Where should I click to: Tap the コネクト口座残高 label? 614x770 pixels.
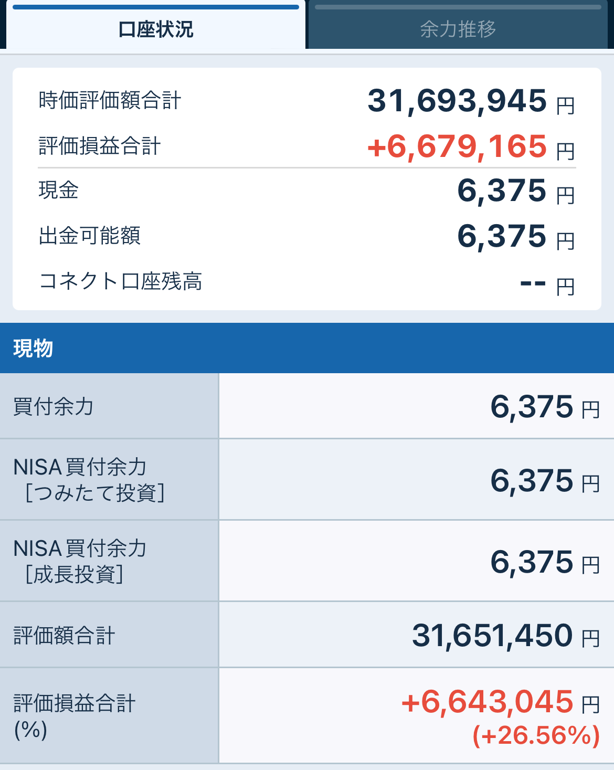coord(120,281)
